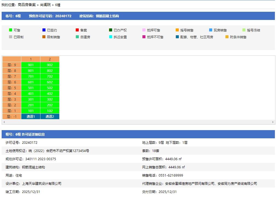Click the light blue 现房销售 swatch
Viewport: 276px width, 199px height.
point(210,30)
